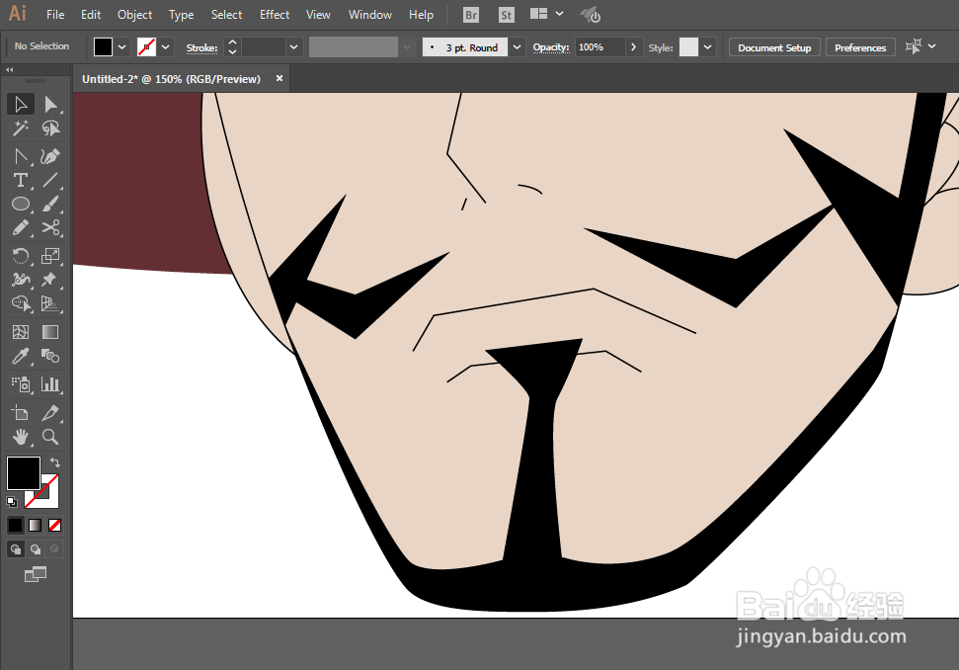959x670 pixels.
Task: Adjust stroke weight stepper arrows
Action: point(232,47)
